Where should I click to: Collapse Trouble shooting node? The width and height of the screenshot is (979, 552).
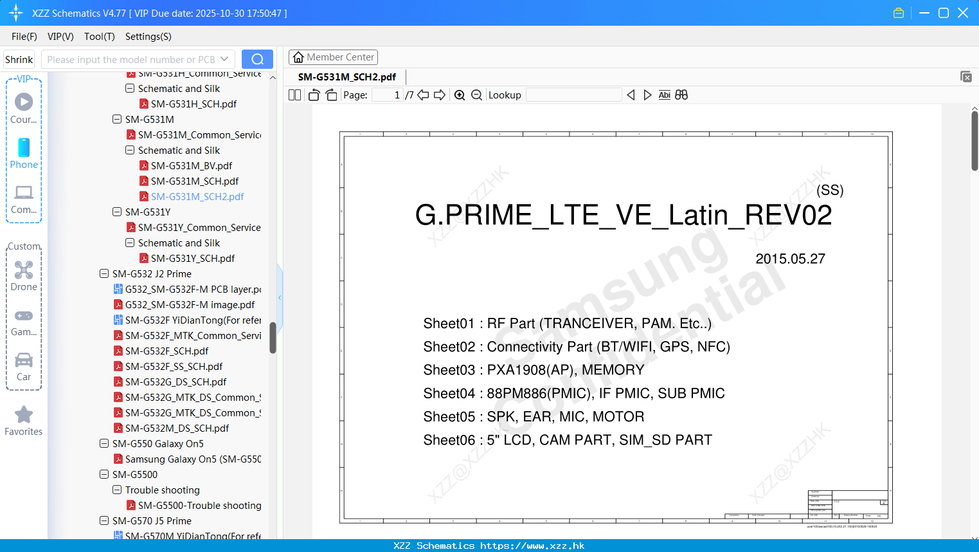117,490
